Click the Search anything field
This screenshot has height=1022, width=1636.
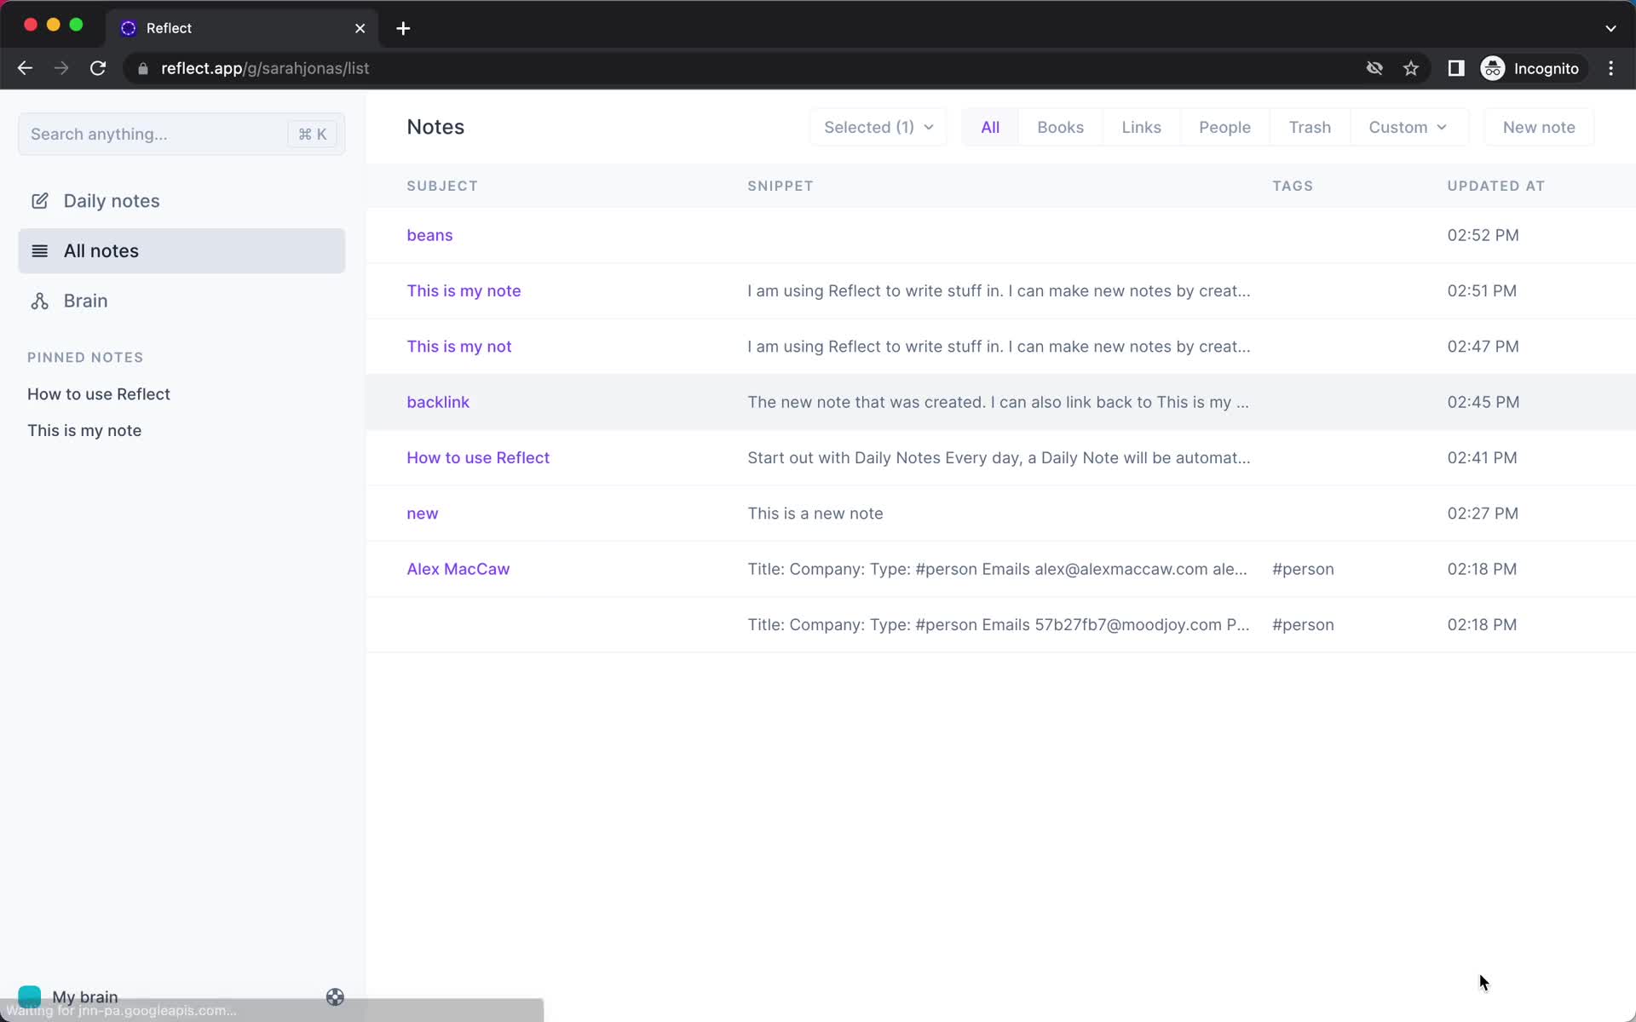181,134
